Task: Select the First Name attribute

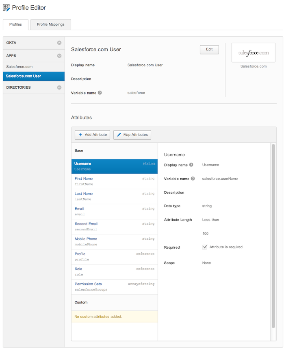Action: pyautogui.click(x=84, y=179)
